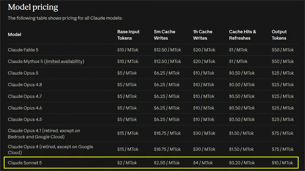The height and width of the screenshot is (171, 305).
Task: Click Claude Opus 4 Google Cloud 5m cache price
Action: point(167,149)
